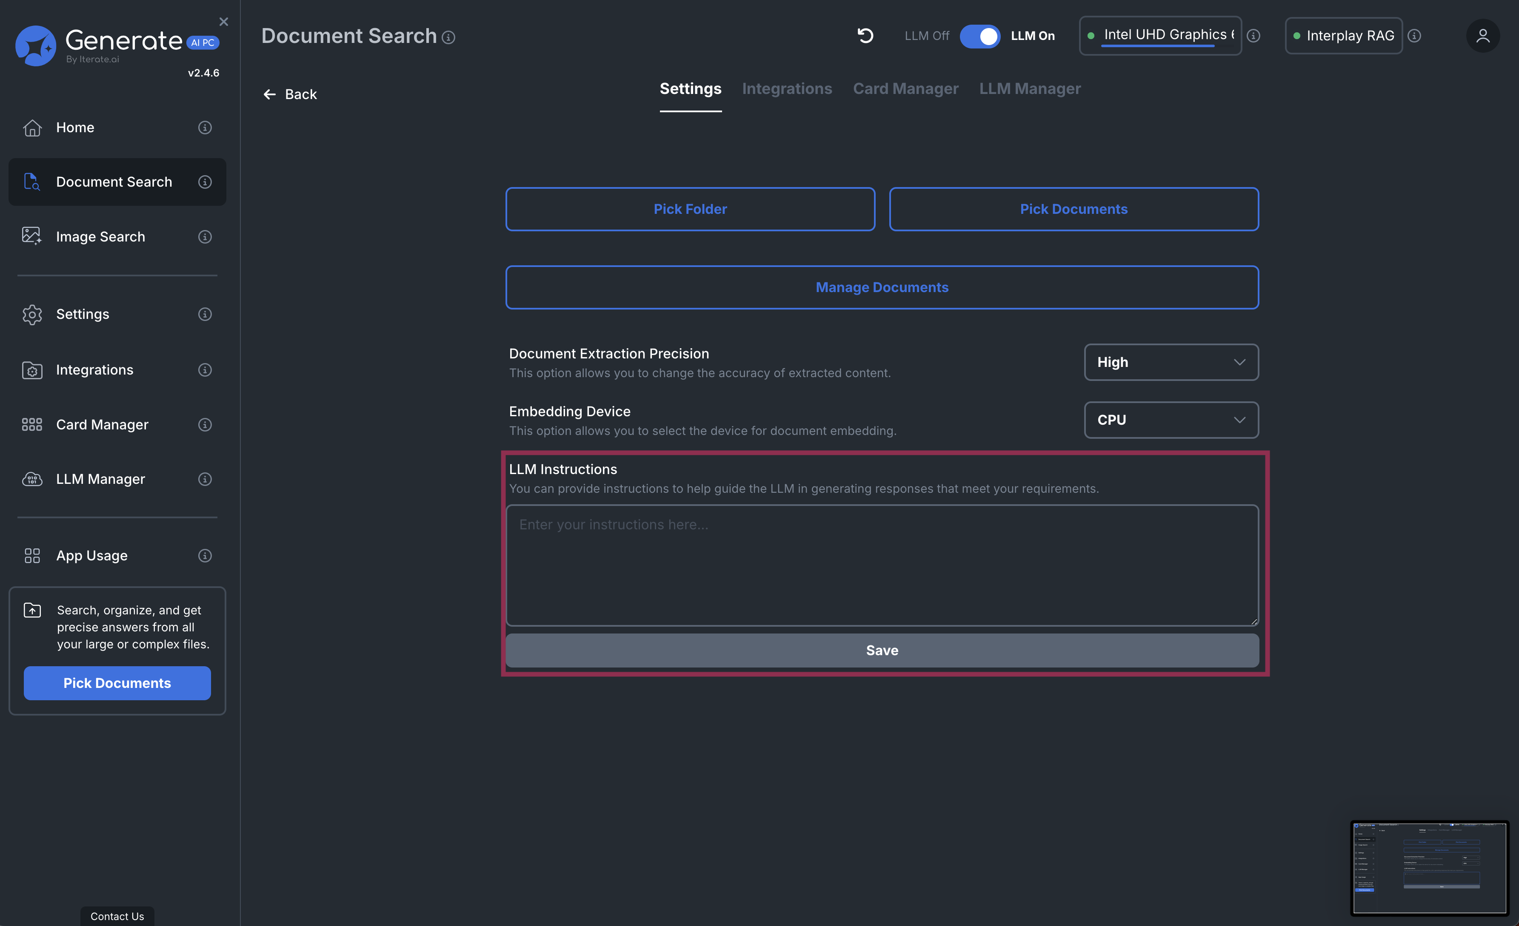Click the upload icon in the promo card
Screen dimensions: 1519x926
click(x=32, y=610)
